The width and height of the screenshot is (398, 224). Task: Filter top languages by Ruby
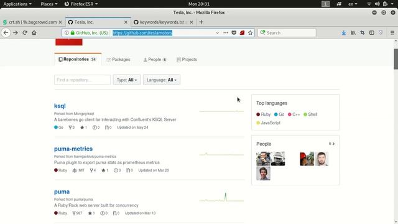point(264,114)
